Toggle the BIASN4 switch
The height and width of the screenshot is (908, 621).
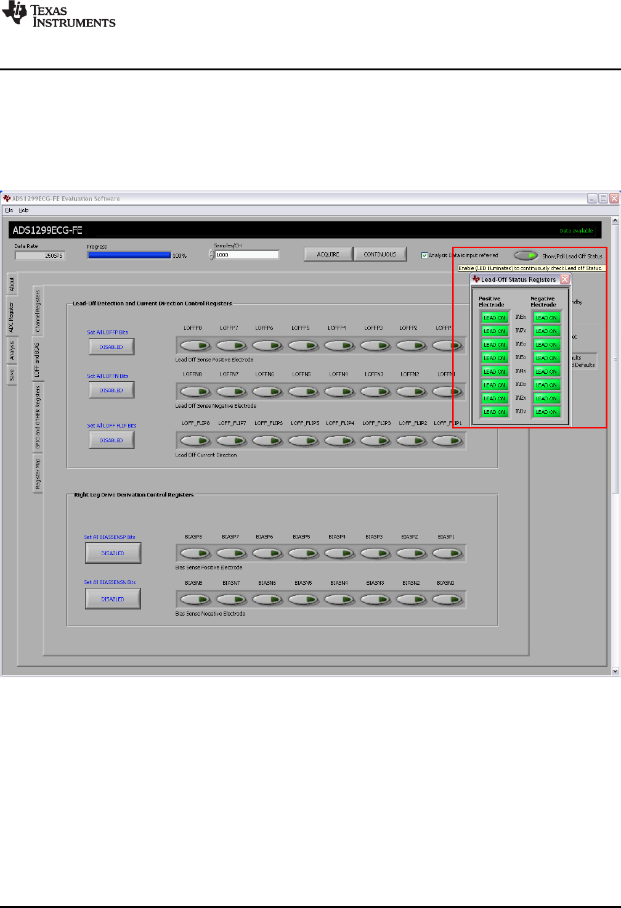340,599
